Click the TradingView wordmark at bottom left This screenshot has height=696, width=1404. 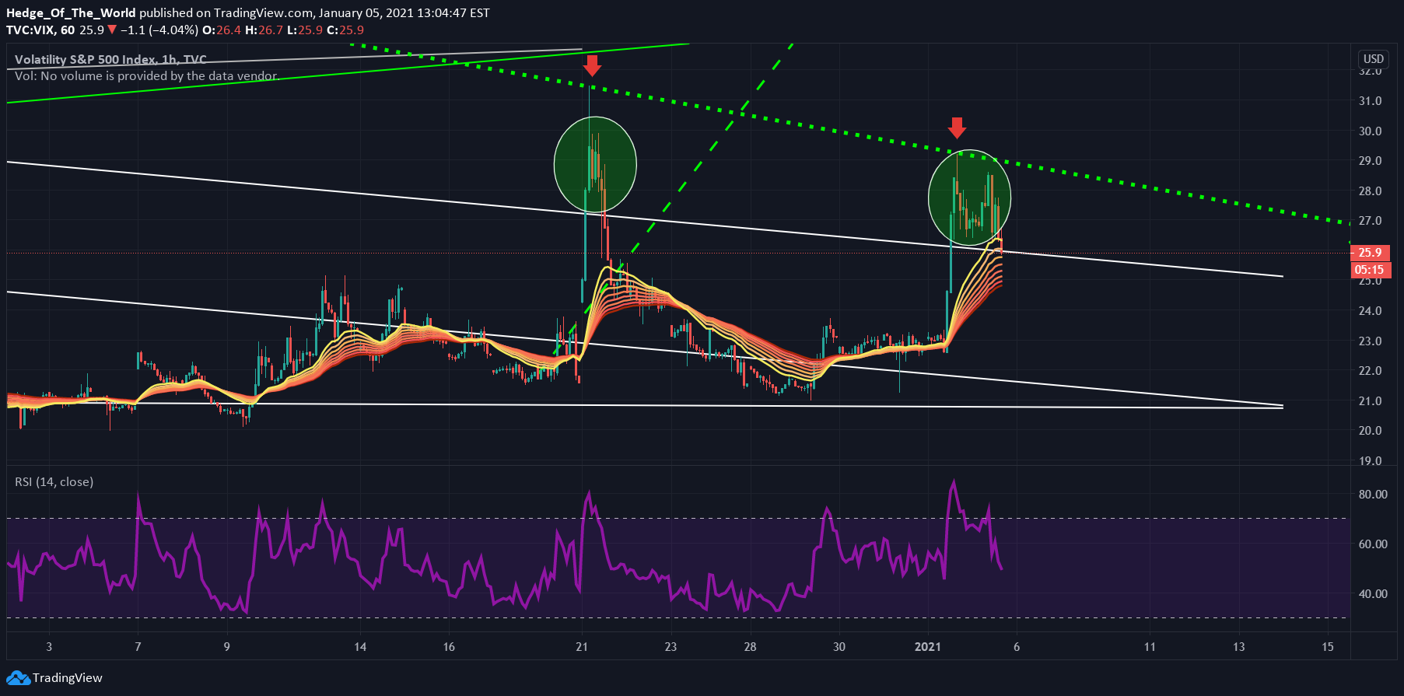(x=68, y=678)
